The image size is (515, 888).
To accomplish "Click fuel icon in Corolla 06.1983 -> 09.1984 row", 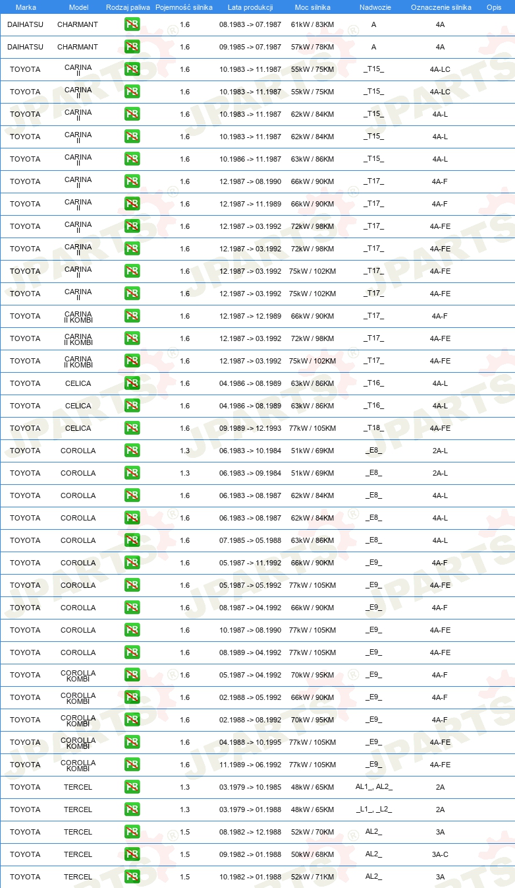I will (x=132, y=473).
